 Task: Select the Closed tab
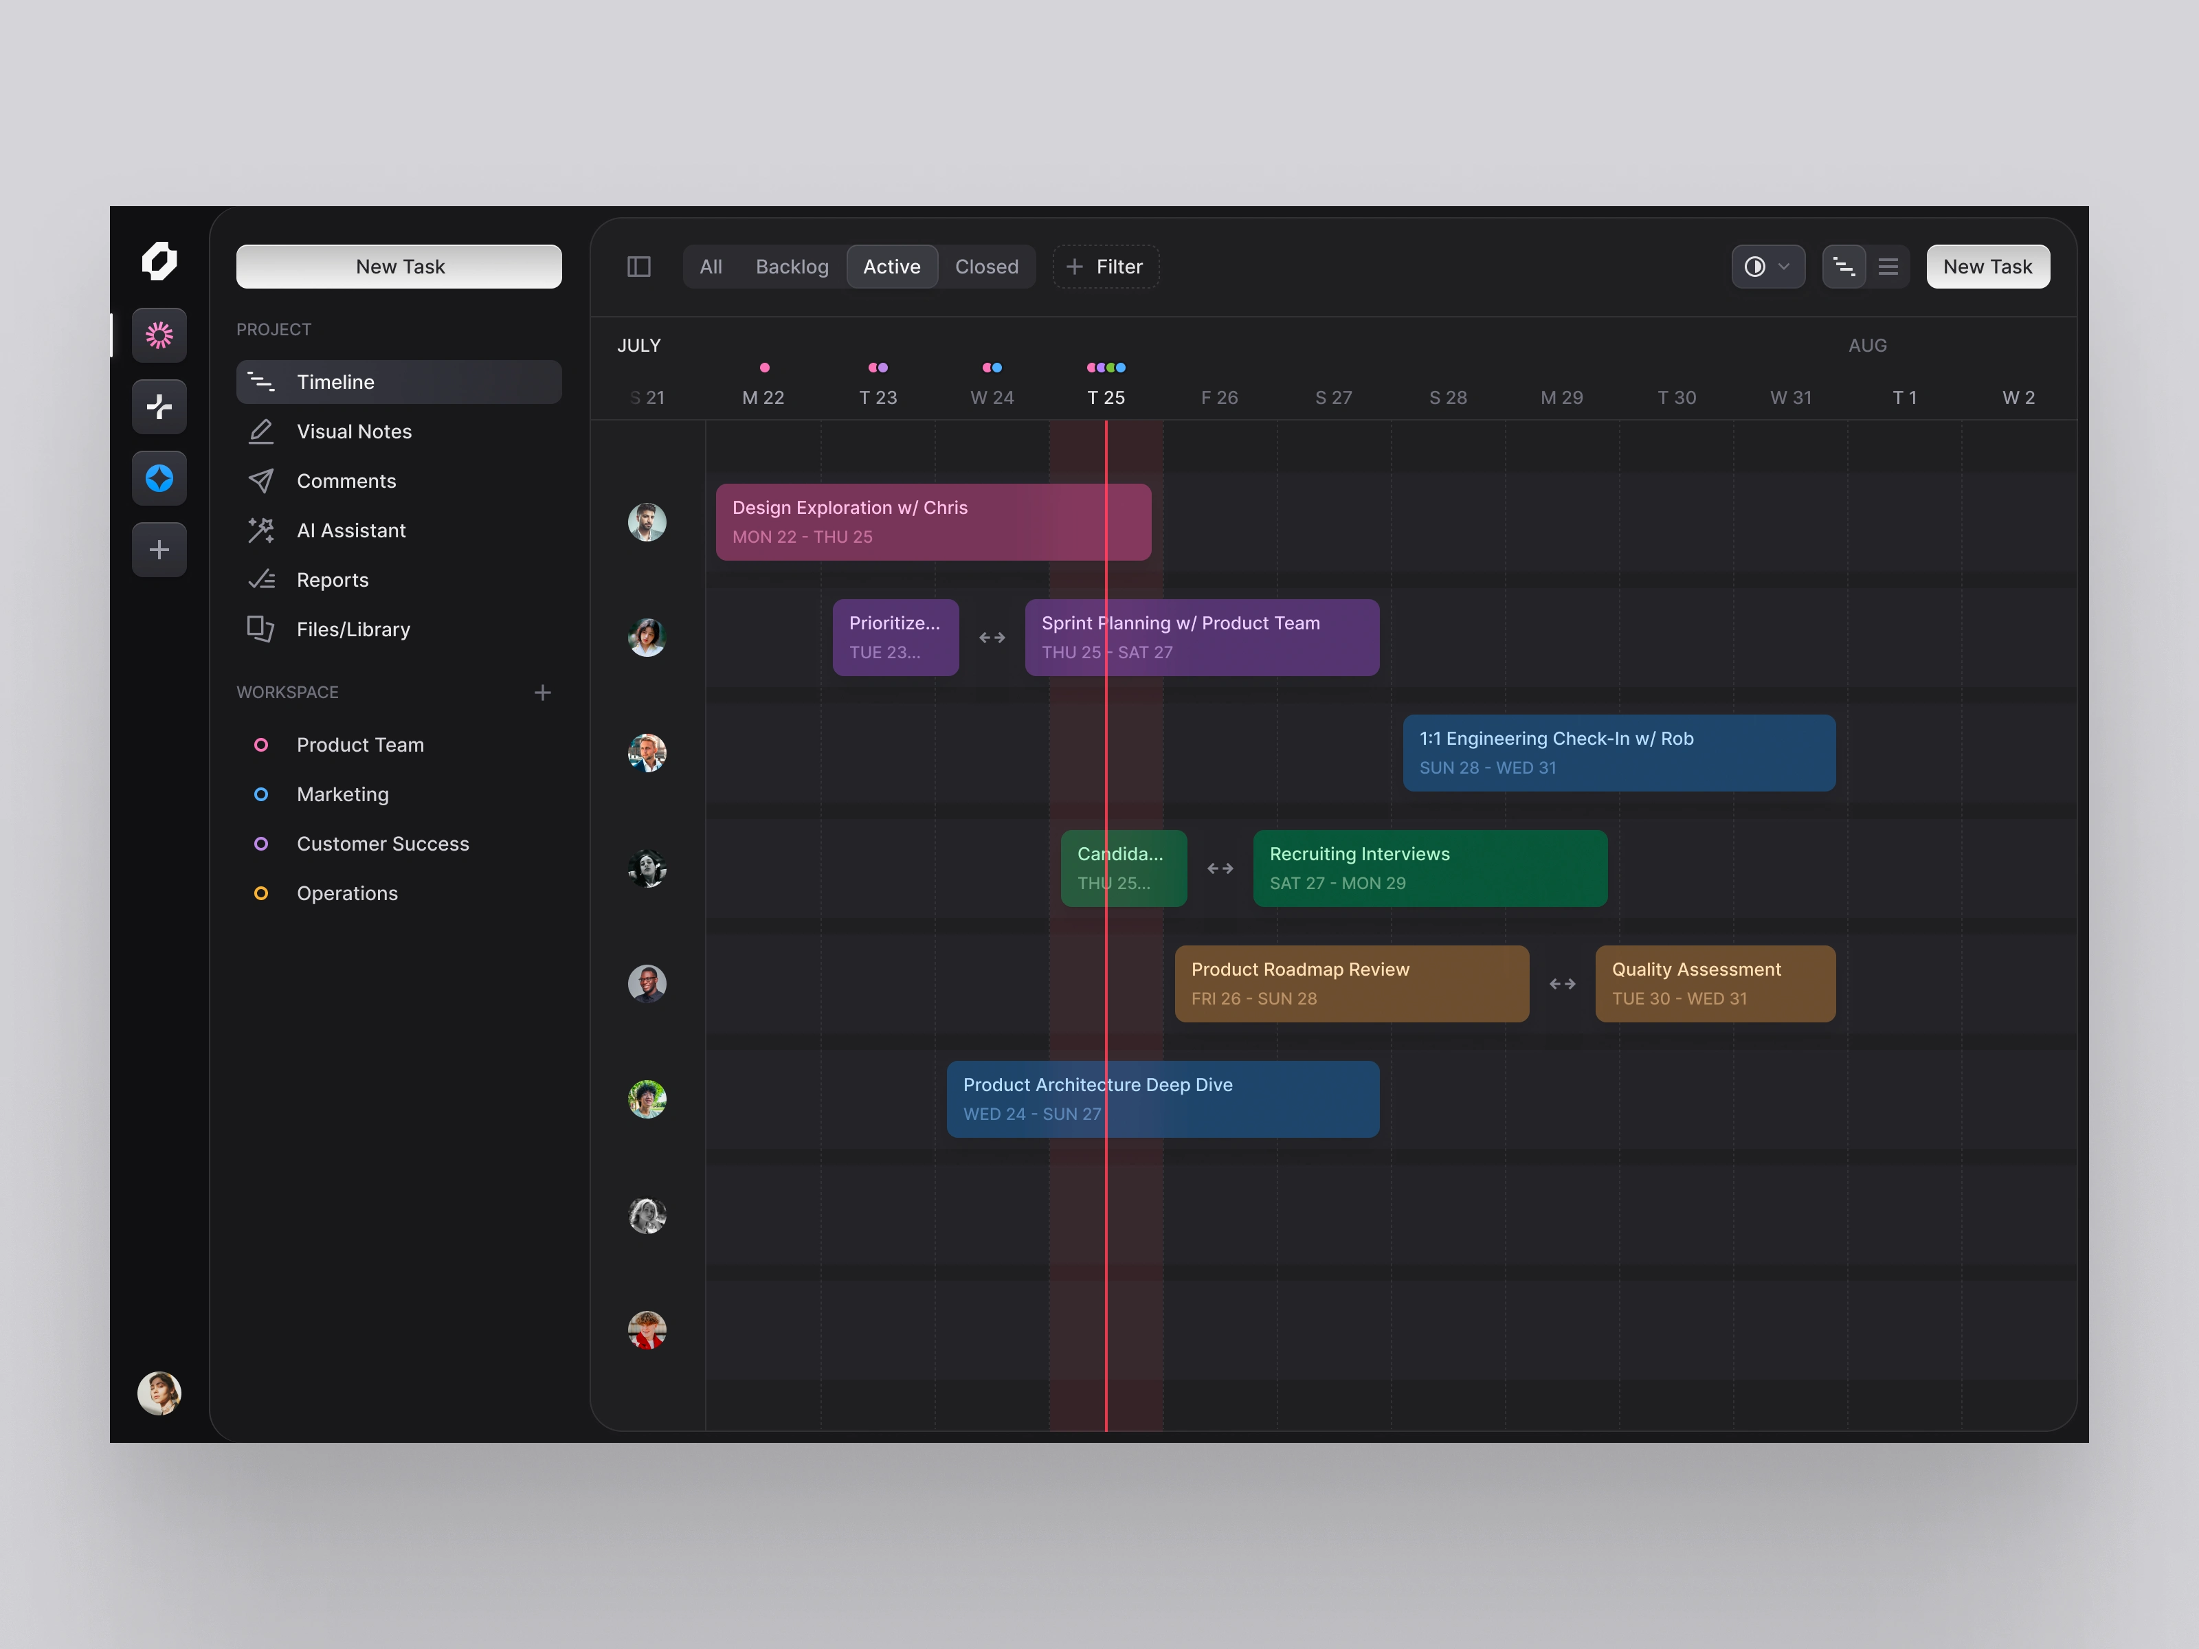pos(986,267)
